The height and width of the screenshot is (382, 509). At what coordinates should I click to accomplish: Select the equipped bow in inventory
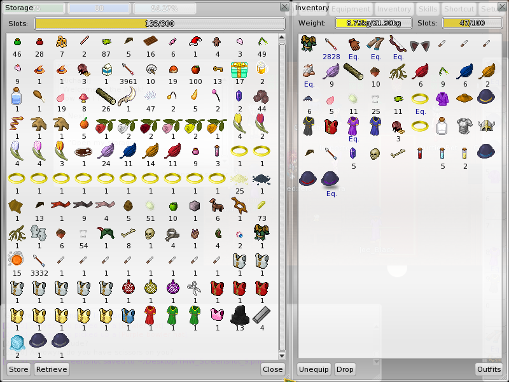pyautogui.click(x=398, y=43)
